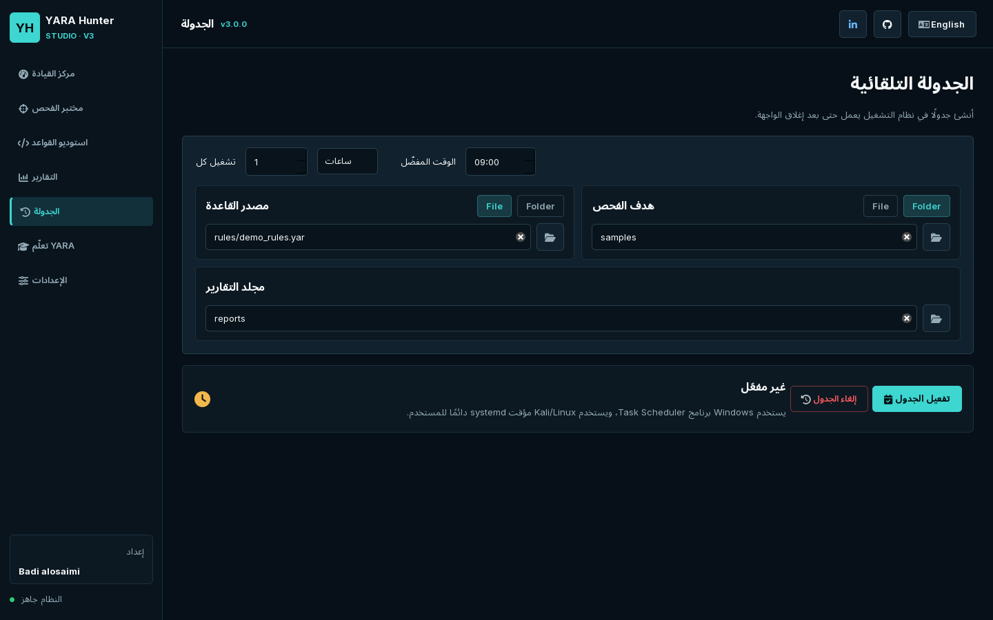Clear the samples target path
This screenshot has width=993, height=620.
[x=907, y=237]
